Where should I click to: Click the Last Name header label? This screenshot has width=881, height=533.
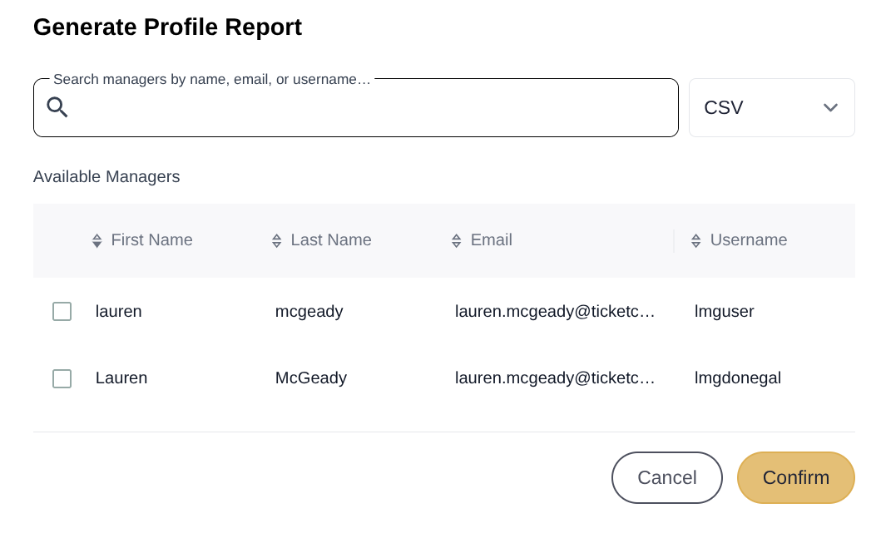pyautogui.click(x=331, y=240)
